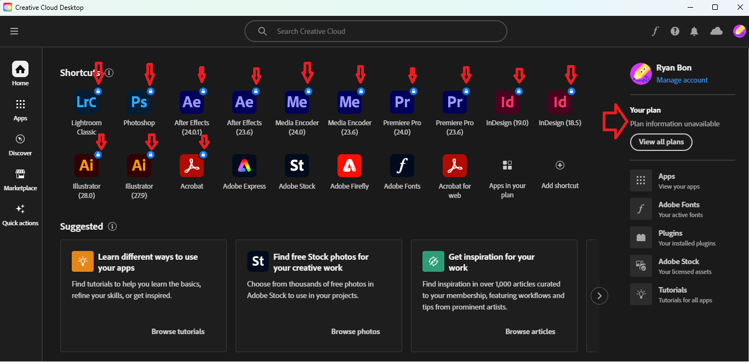Click Add shortcut plus icon
This screenshot has height=362, width=749.
559,165
